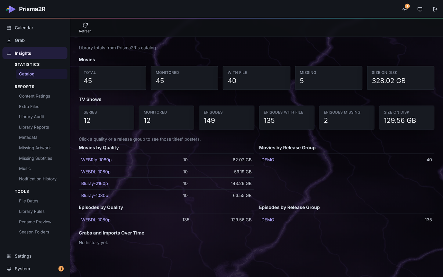The image size is (443, 277).
Task: Show the Missing Artwork report
Action: (35, 148)
